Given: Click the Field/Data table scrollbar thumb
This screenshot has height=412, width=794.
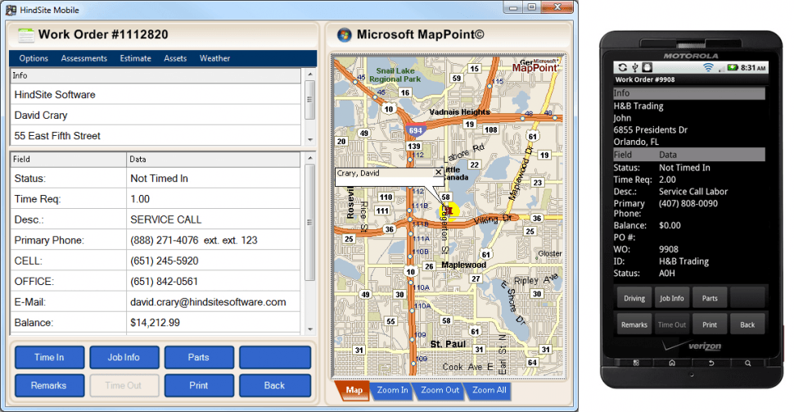Looking at the screenshot, I should point(310,222).
